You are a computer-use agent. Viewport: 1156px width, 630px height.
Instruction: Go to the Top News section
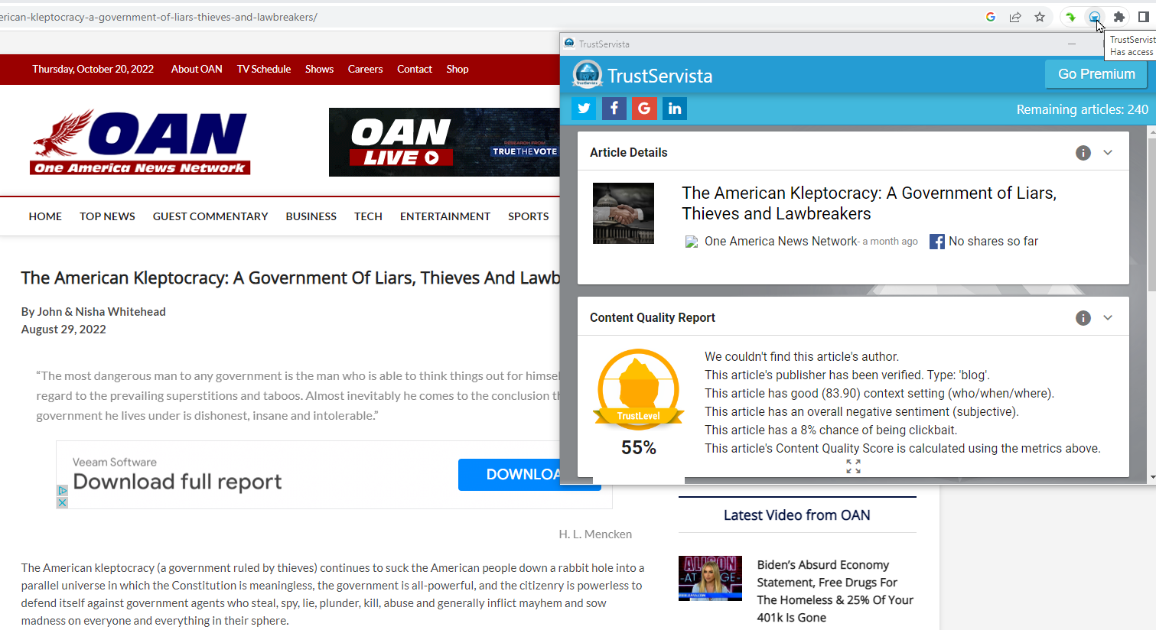(x=107, y=216)
